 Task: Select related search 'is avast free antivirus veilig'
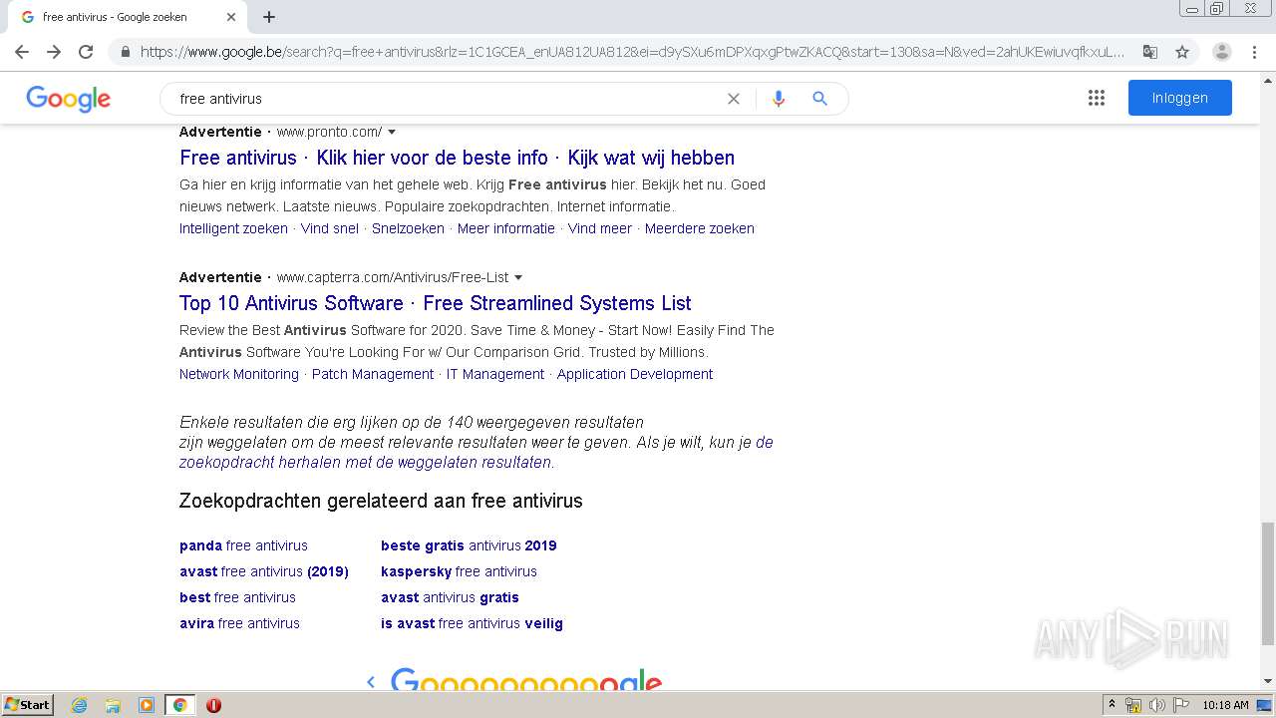pyautogui.click(x=472, y=623)
